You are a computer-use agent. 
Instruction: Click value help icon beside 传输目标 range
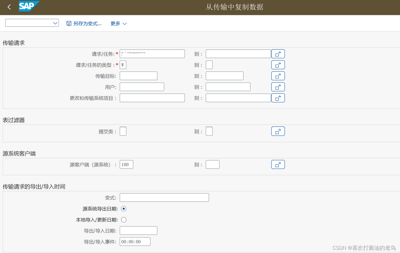pyautogui.click(x=278, y=76)
